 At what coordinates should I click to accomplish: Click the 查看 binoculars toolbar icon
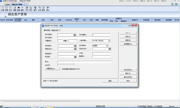point(19,9)
